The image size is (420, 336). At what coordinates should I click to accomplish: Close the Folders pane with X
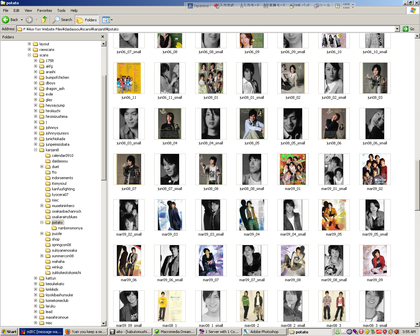[103, 37]
